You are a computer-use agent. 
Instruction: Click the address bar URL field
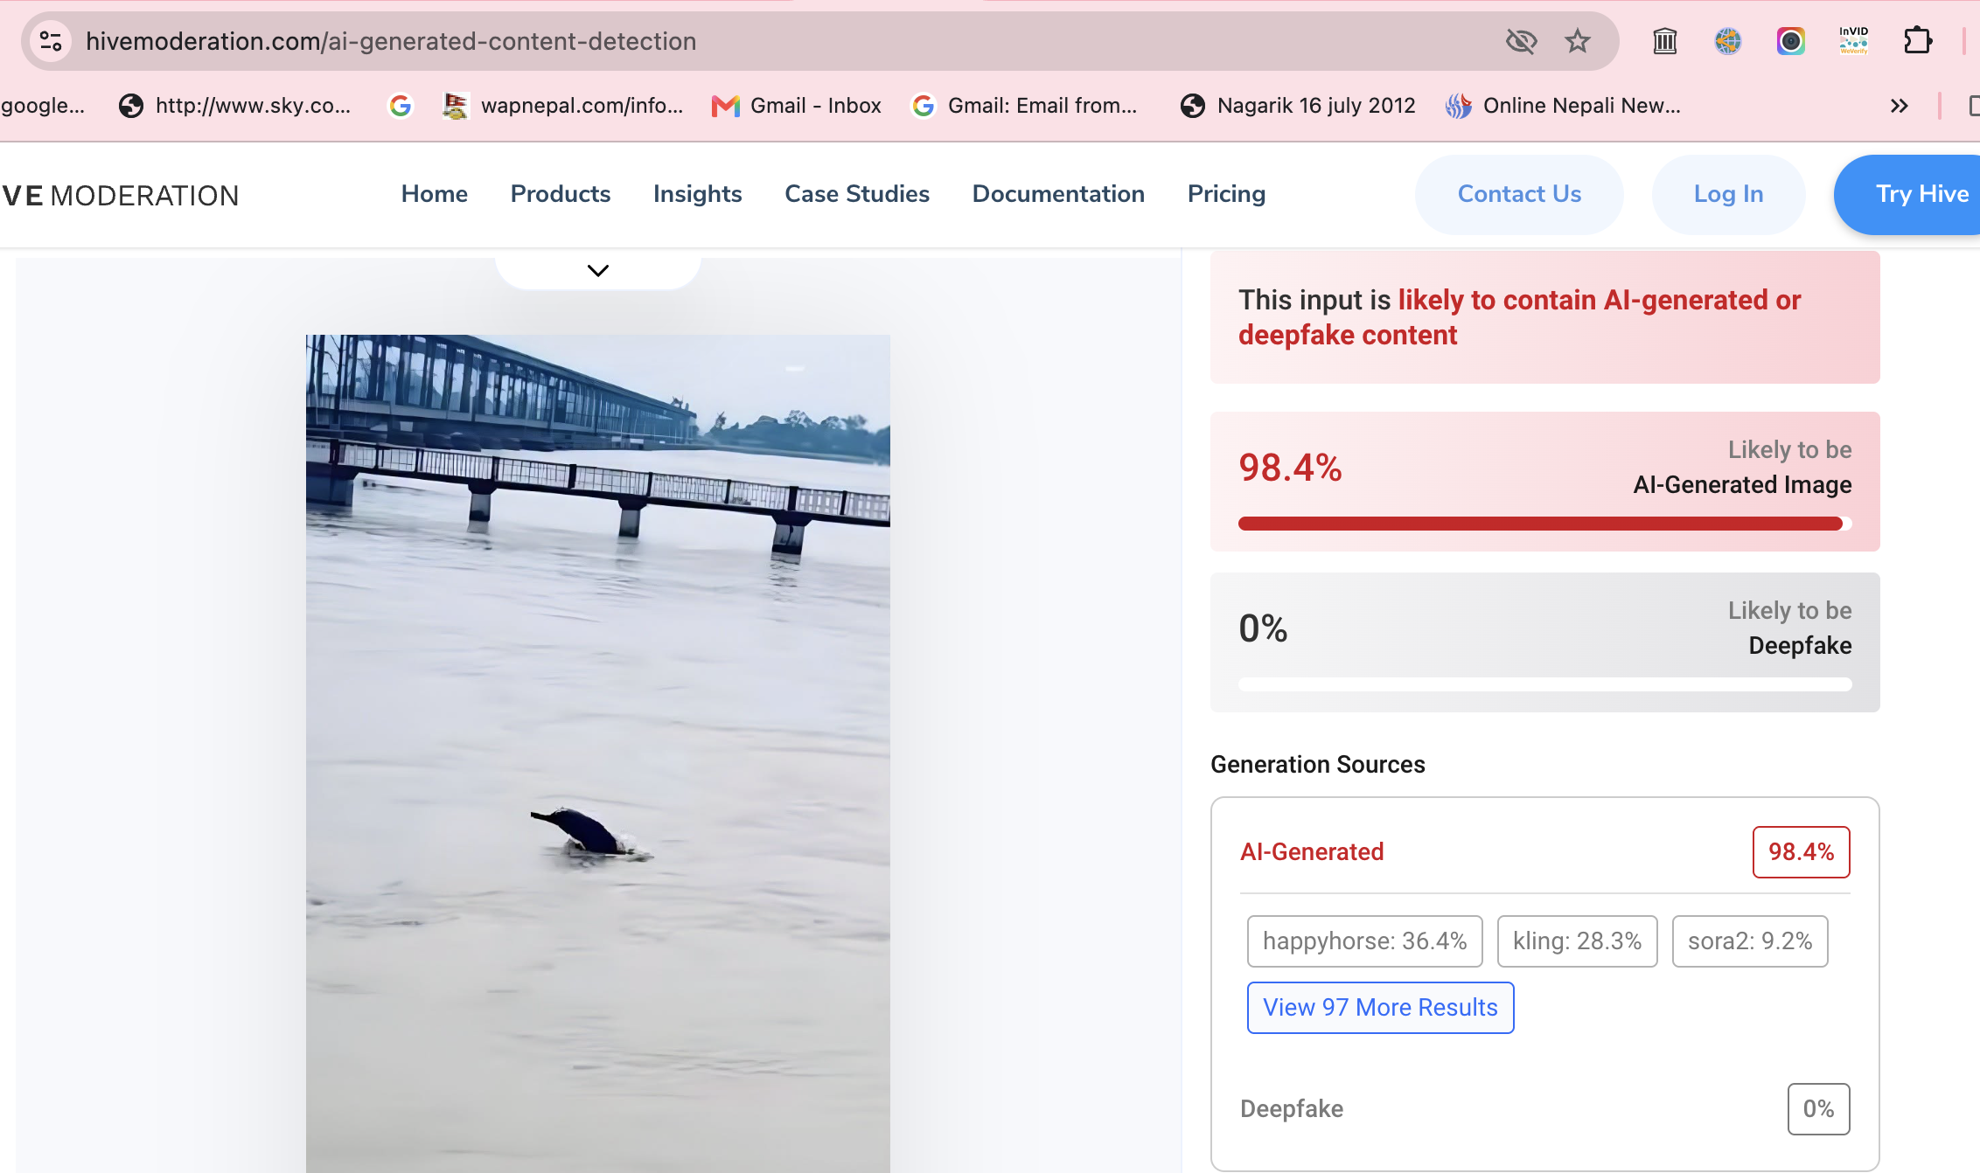click(x=787, y=41)
